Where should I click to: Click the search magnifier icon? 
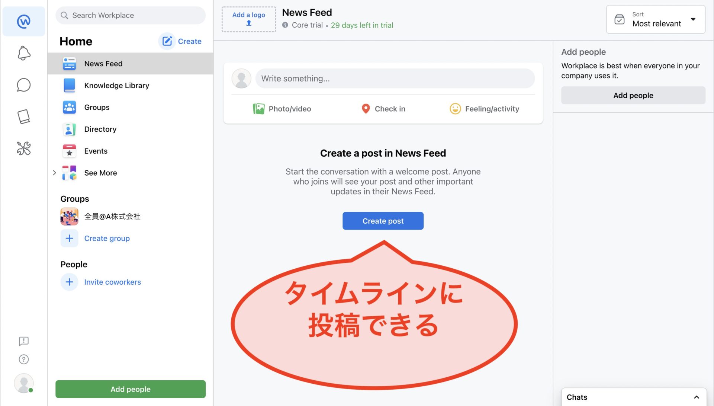point(64,15)
